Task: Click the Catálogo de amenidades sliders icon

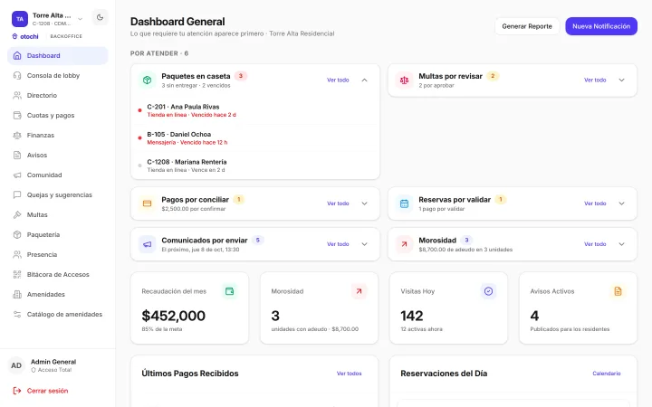Action: click(x=17, y=315)
